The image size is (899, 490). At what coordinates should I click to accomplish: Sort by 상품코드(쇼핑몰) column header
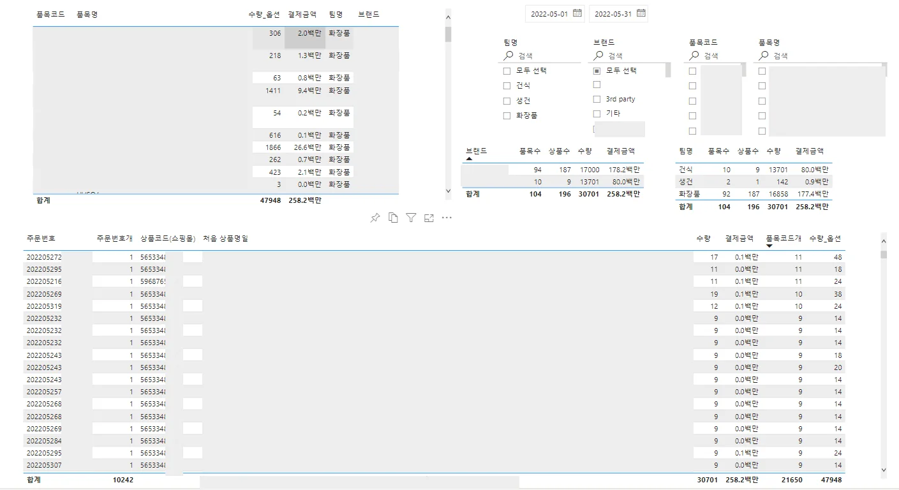[167, 238]
